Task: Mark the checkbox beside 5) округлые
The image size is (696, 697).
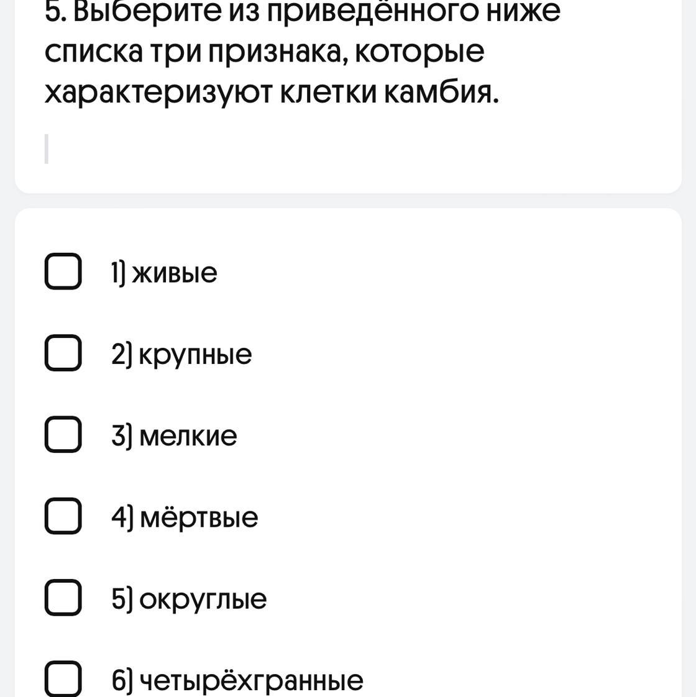Action: coord(63,598)
